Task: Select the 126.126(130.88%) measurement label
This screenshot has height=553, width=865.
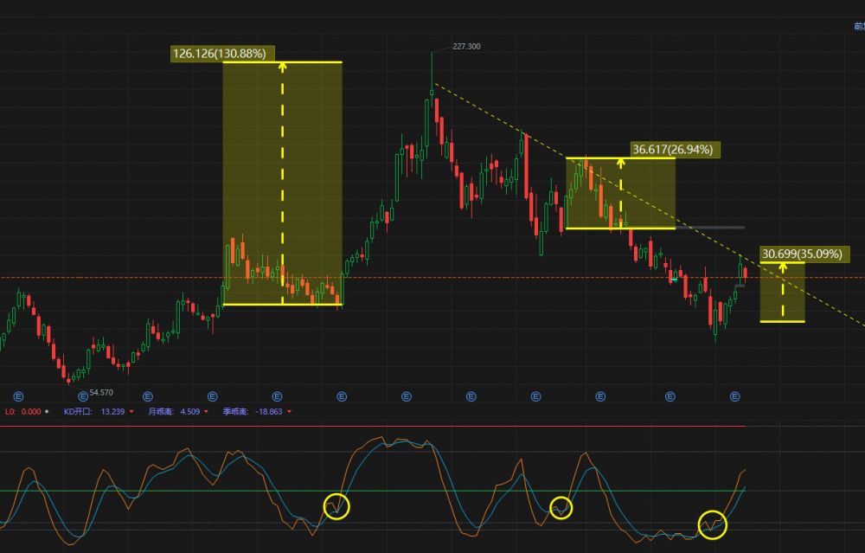Action: 223,54
